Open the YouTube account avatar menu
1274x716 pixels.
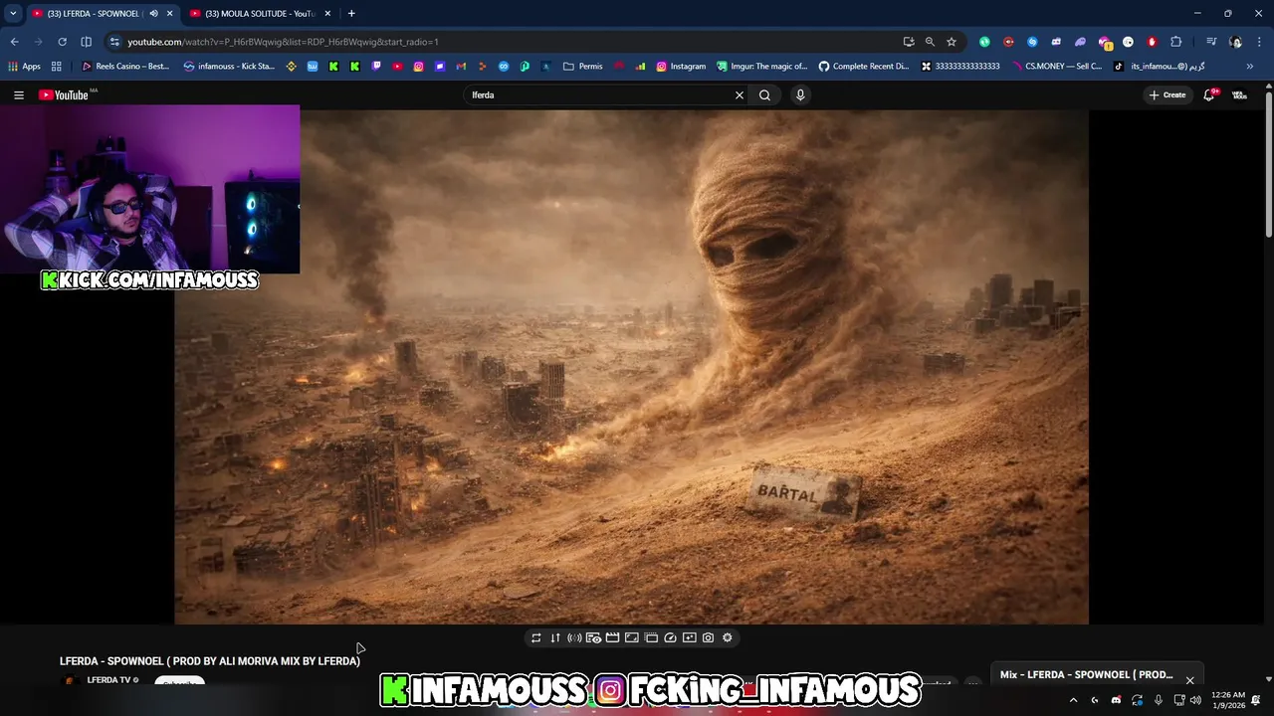pos(1239,95)
